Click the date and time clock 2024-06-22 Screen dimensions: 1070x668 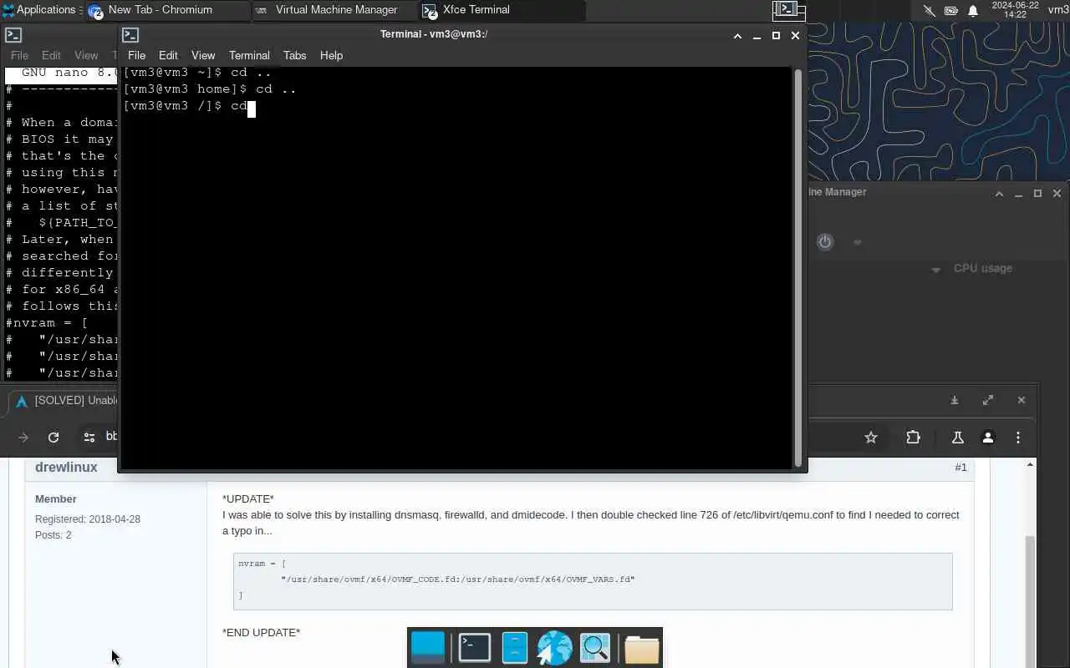(1015, 10)
